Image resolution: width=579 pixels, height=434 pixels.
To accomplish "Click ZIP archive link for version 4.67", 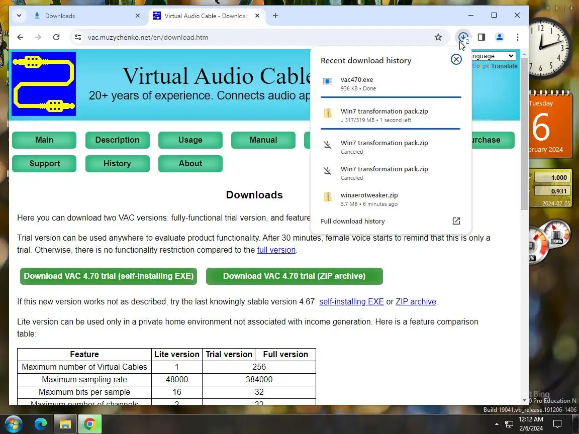I will (x=416, y=301).
